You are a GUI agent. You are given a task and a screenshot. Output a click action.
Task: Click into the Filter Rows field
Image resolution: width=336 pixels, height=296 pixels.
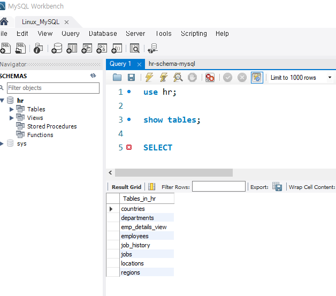coord(219,186)
